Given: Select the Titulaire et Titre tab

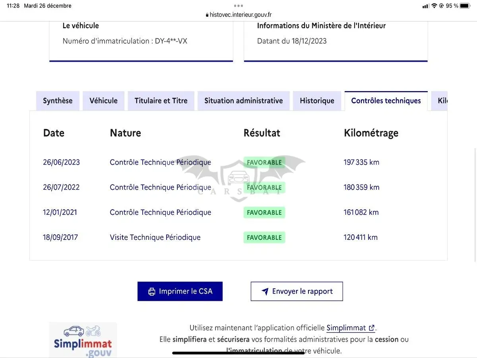Looking at the screenshot, I should pos(161,101).
